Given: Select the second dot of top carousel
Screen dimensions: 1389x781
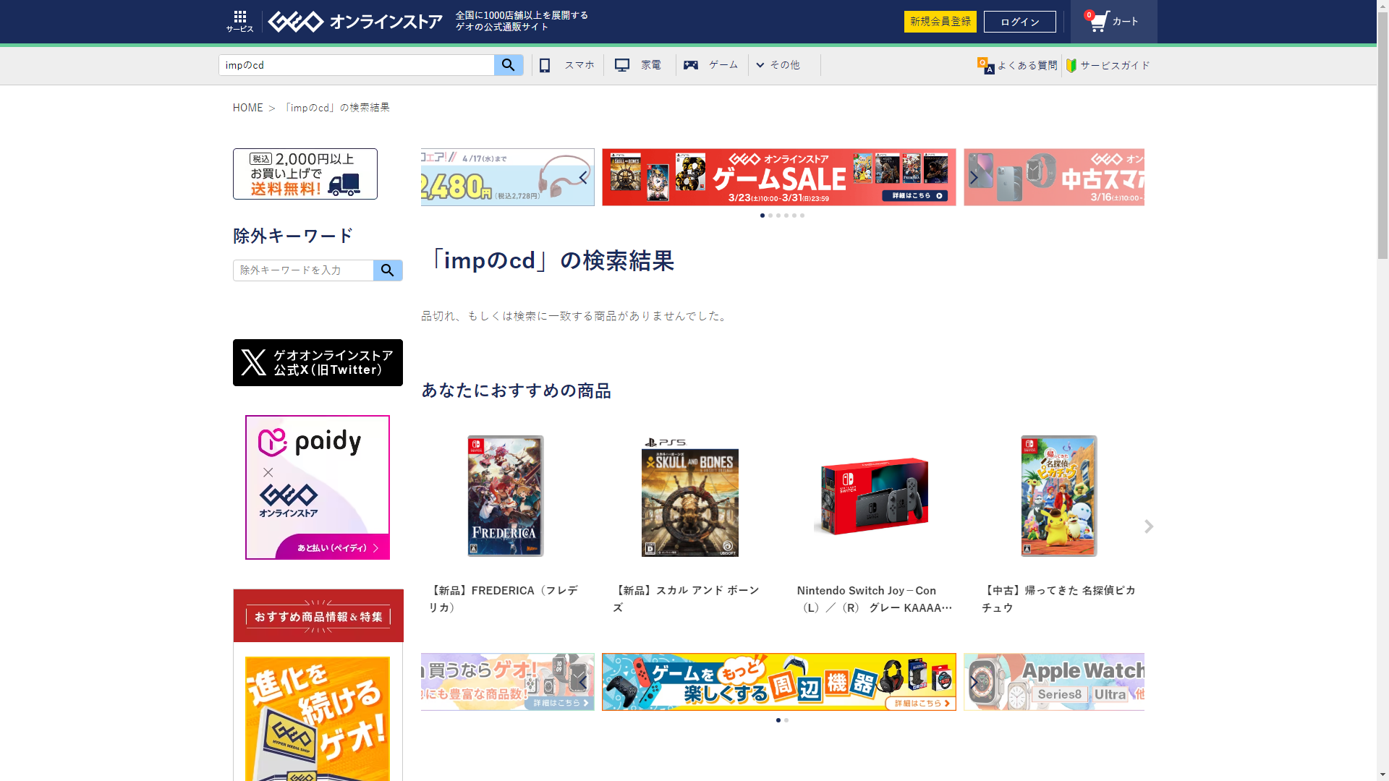Looking at the screenshot, I should point(770,215).
